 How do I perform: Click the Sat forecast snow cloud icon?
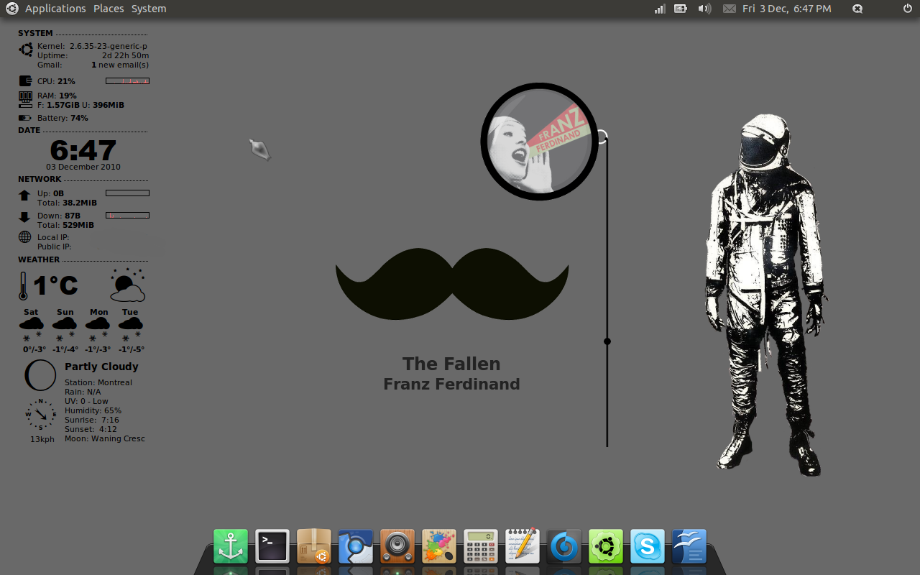31,329
